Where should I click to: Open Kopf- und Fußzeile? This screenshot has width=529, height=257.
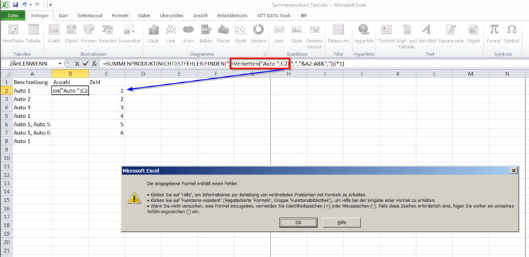coord(407,36)
